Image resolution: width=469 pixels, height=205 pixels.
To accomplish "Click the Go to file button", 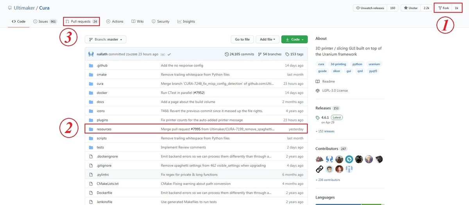I will (x=242, y=39).
